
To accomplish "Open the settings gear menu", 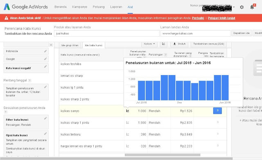I will 242,7.
